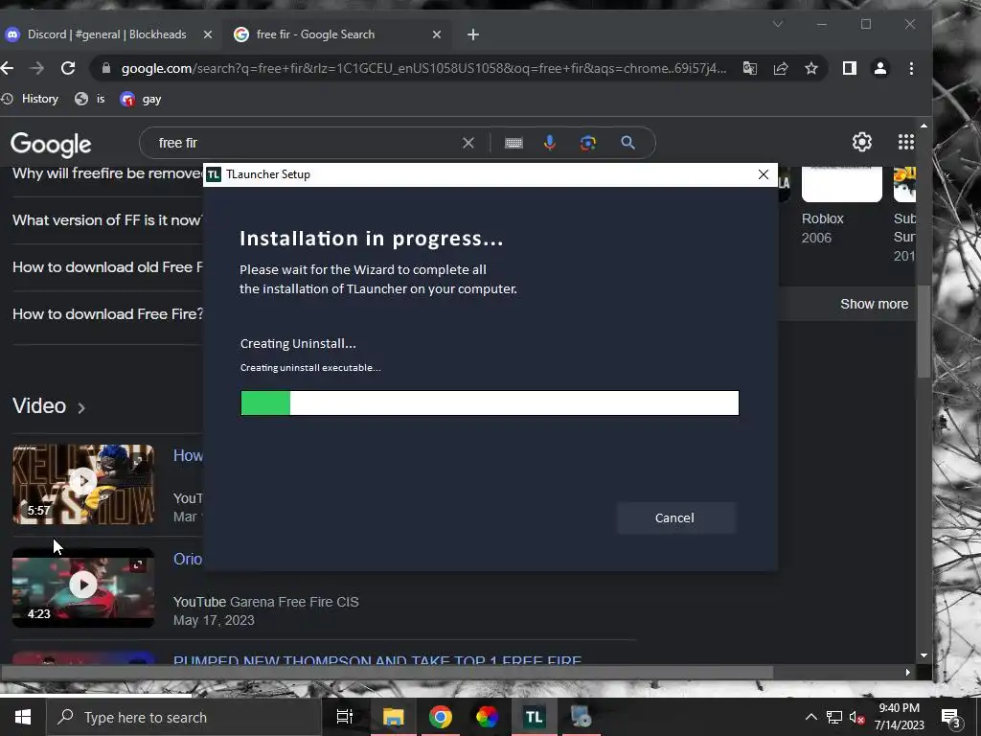981x736 pixels.
Task: Open Chrome tab search chevron
Action: pyautogui.click(x=778, y=24)
